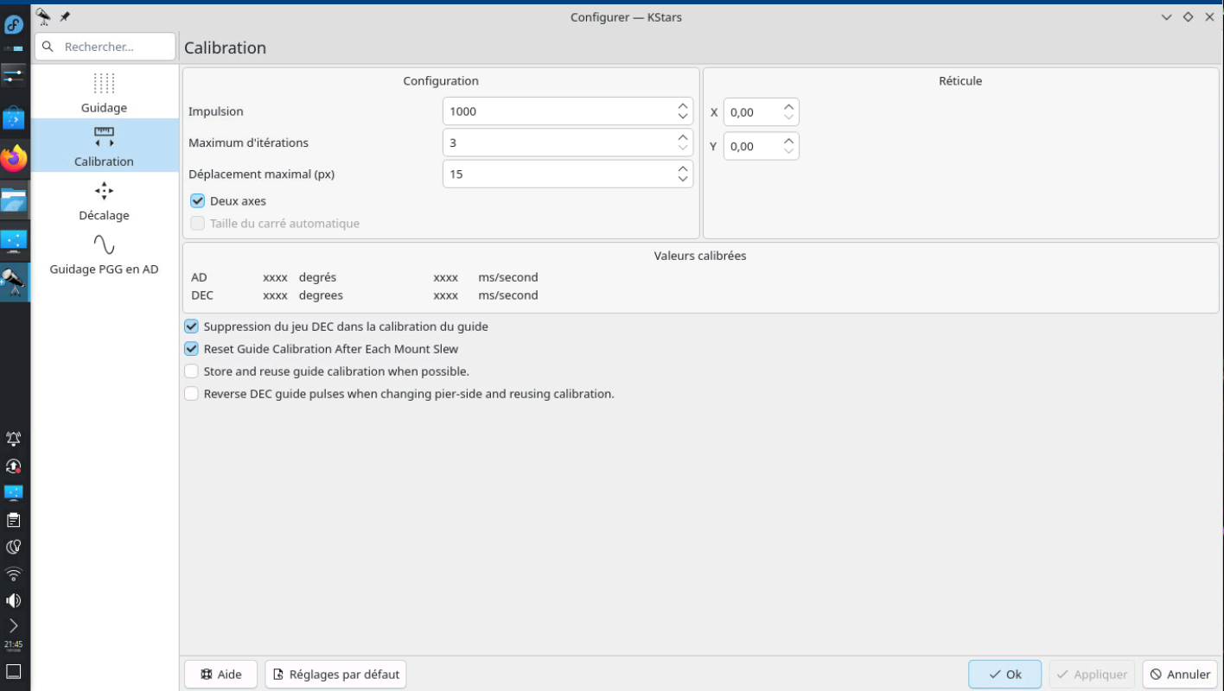Open KStars telescope icon in dock
1224x691 pixels.
[x=14, y=282]
